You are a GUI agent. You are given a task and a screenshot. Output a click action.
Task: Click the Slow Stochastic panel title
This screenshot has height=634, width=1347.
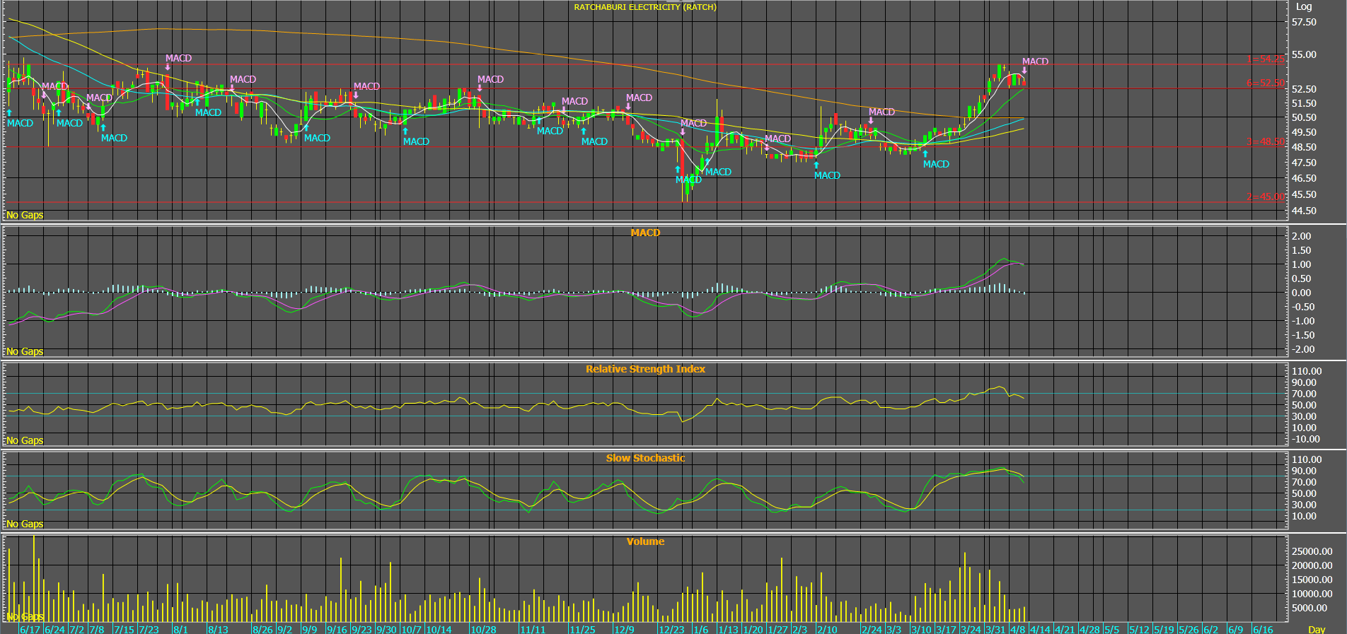(x=645, y=458)
